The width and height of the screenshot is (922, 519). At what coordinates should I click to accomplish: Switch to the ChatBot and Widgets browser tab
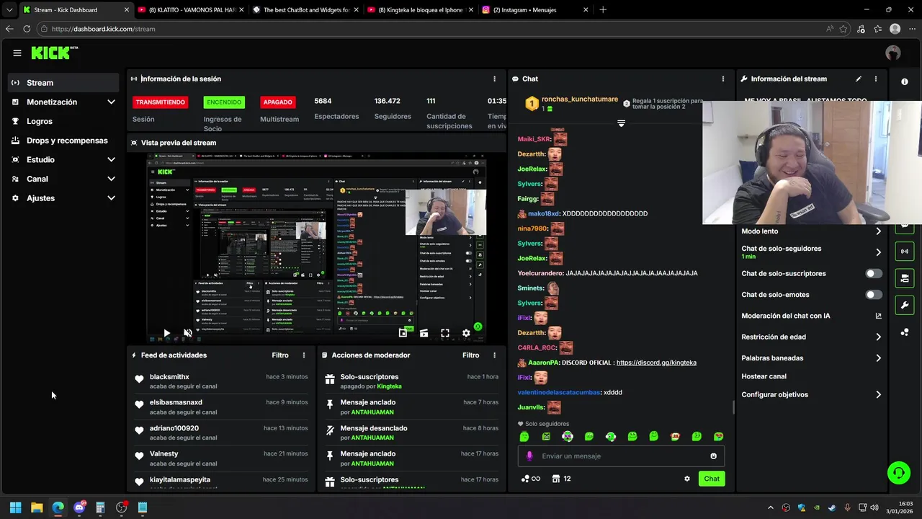[306, 10]
